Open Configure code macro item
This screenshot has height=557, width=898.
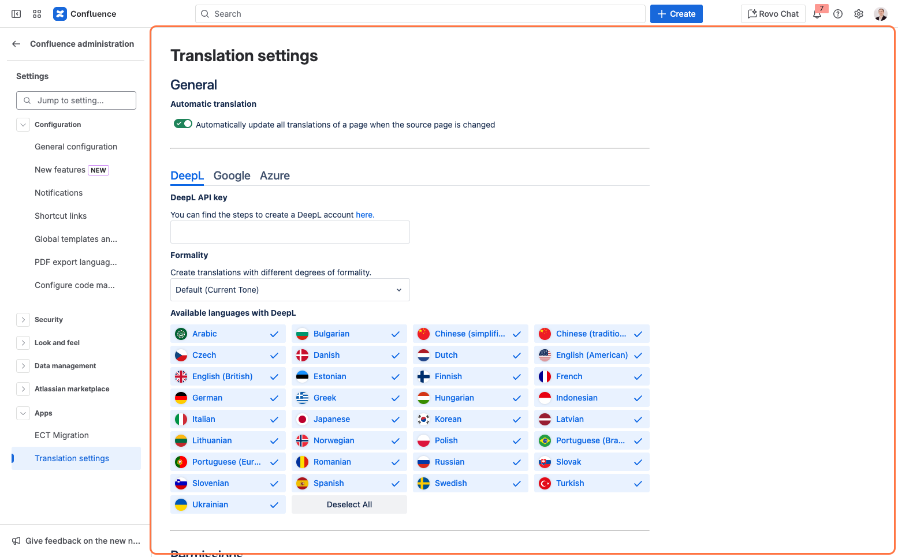point(76,285)
